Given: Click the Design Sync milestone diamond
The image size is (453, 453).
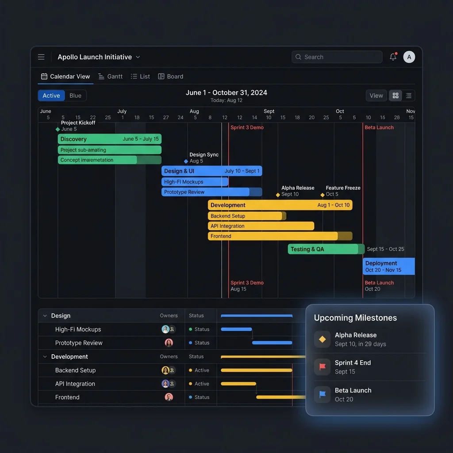Looking at the screenshot, I should (x=186, y=161).
